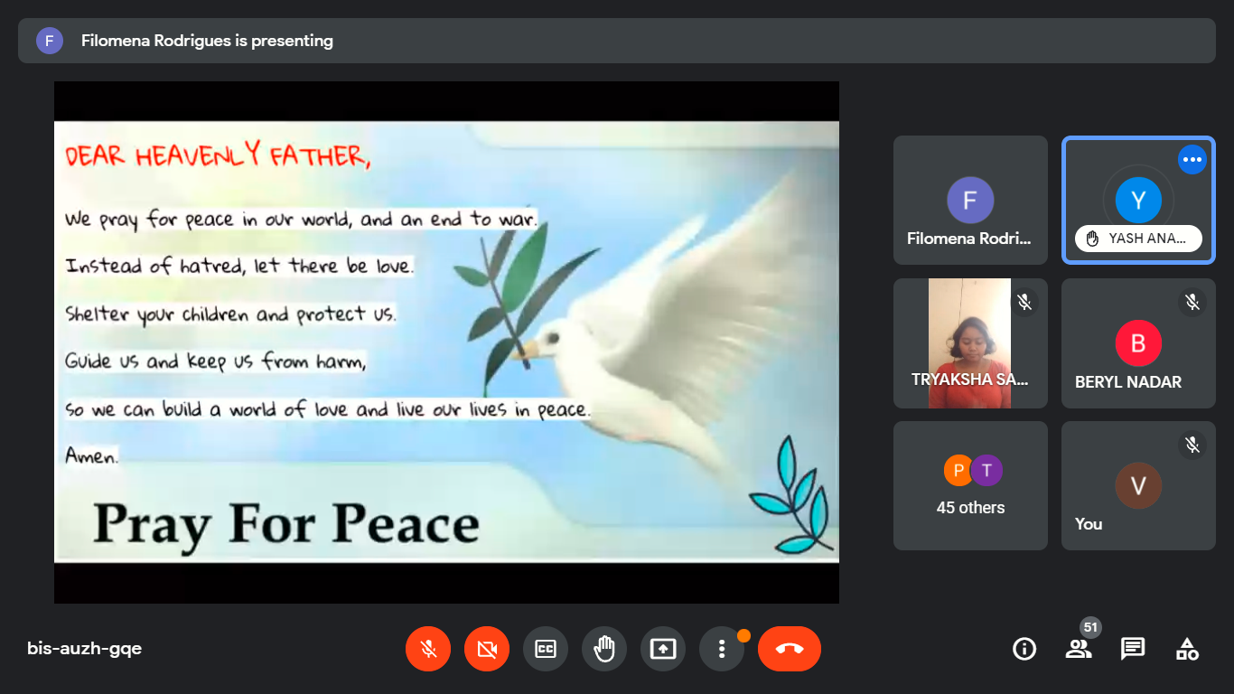This screenshot has width=1234, height=694.
Task: Open chat with everyone icon
Action: point(1133,649)
